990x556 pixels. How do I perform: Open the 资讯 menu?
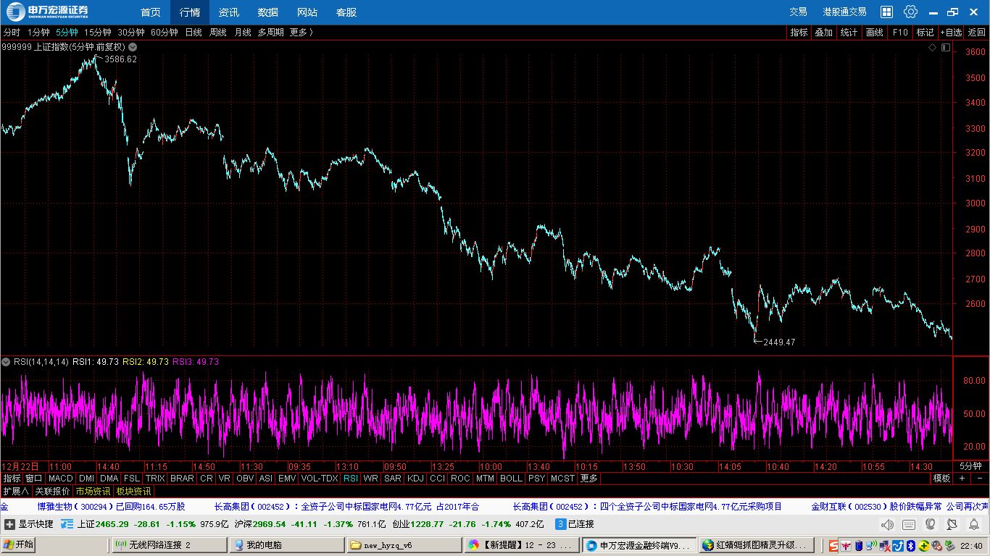point(229,12)
